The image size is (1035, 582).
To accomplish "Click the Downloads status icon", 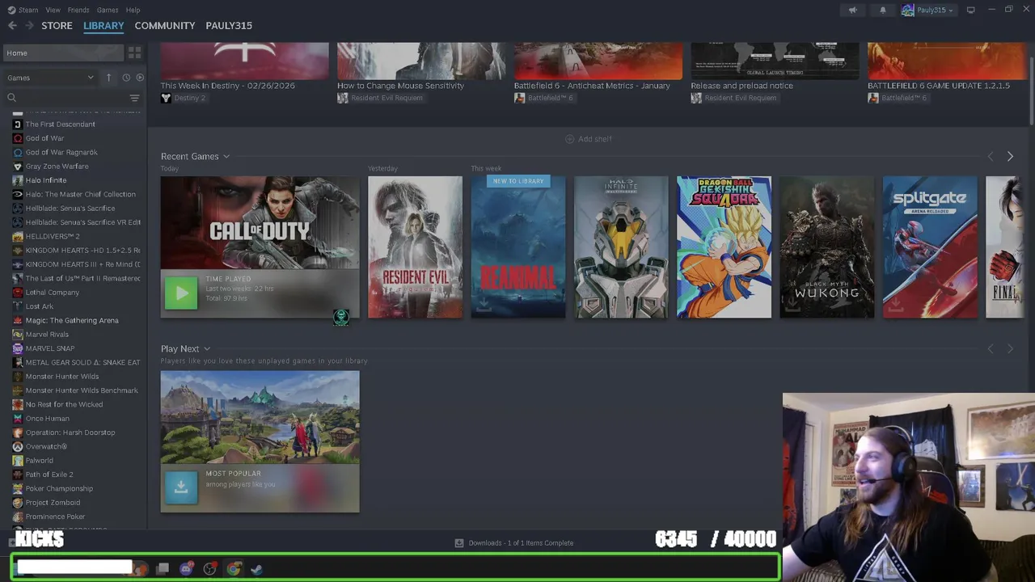I will point(459,543).
